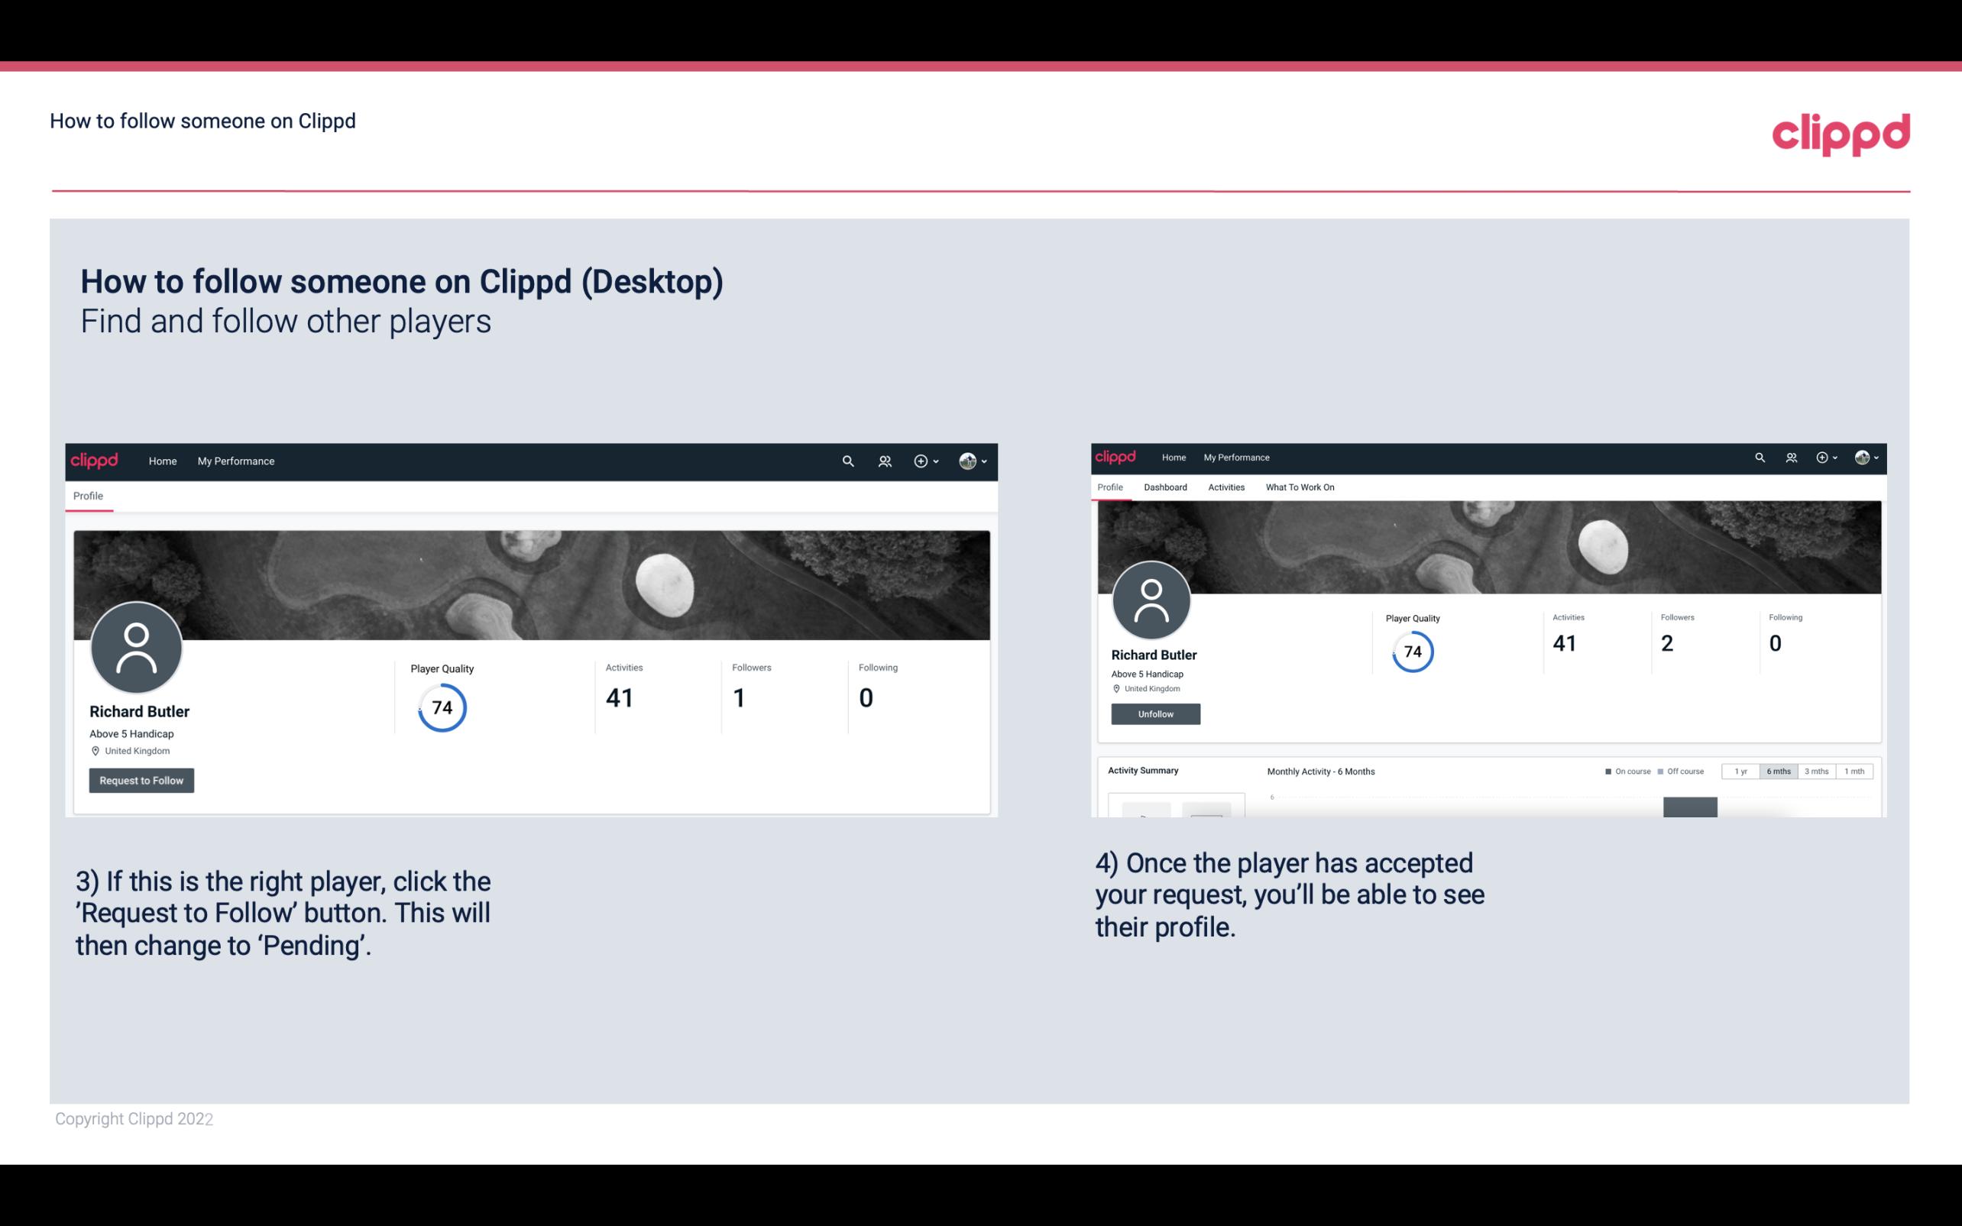
Task: Switch to the 'Activities' tab
Action: pyautogui.click(x=1225, y=487)
